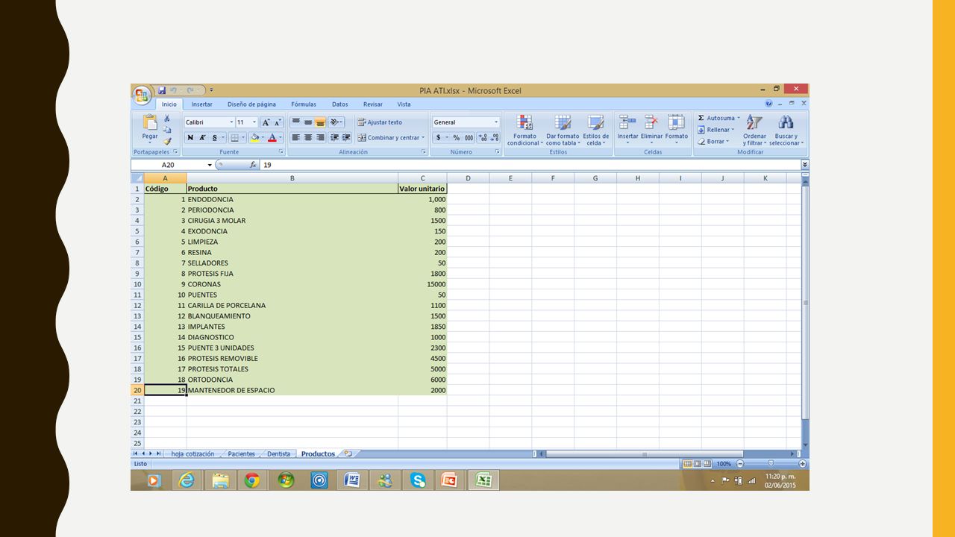Click Eliminar cells button
955x537 pixels.
point(651,129)
